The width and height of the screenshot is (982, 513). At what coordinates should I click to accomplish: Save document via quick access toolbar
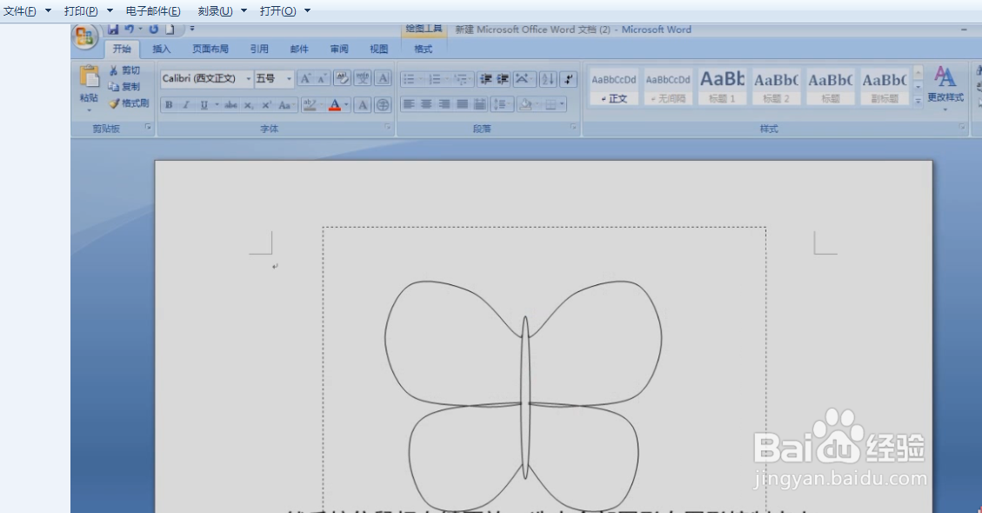coord(113,30)
